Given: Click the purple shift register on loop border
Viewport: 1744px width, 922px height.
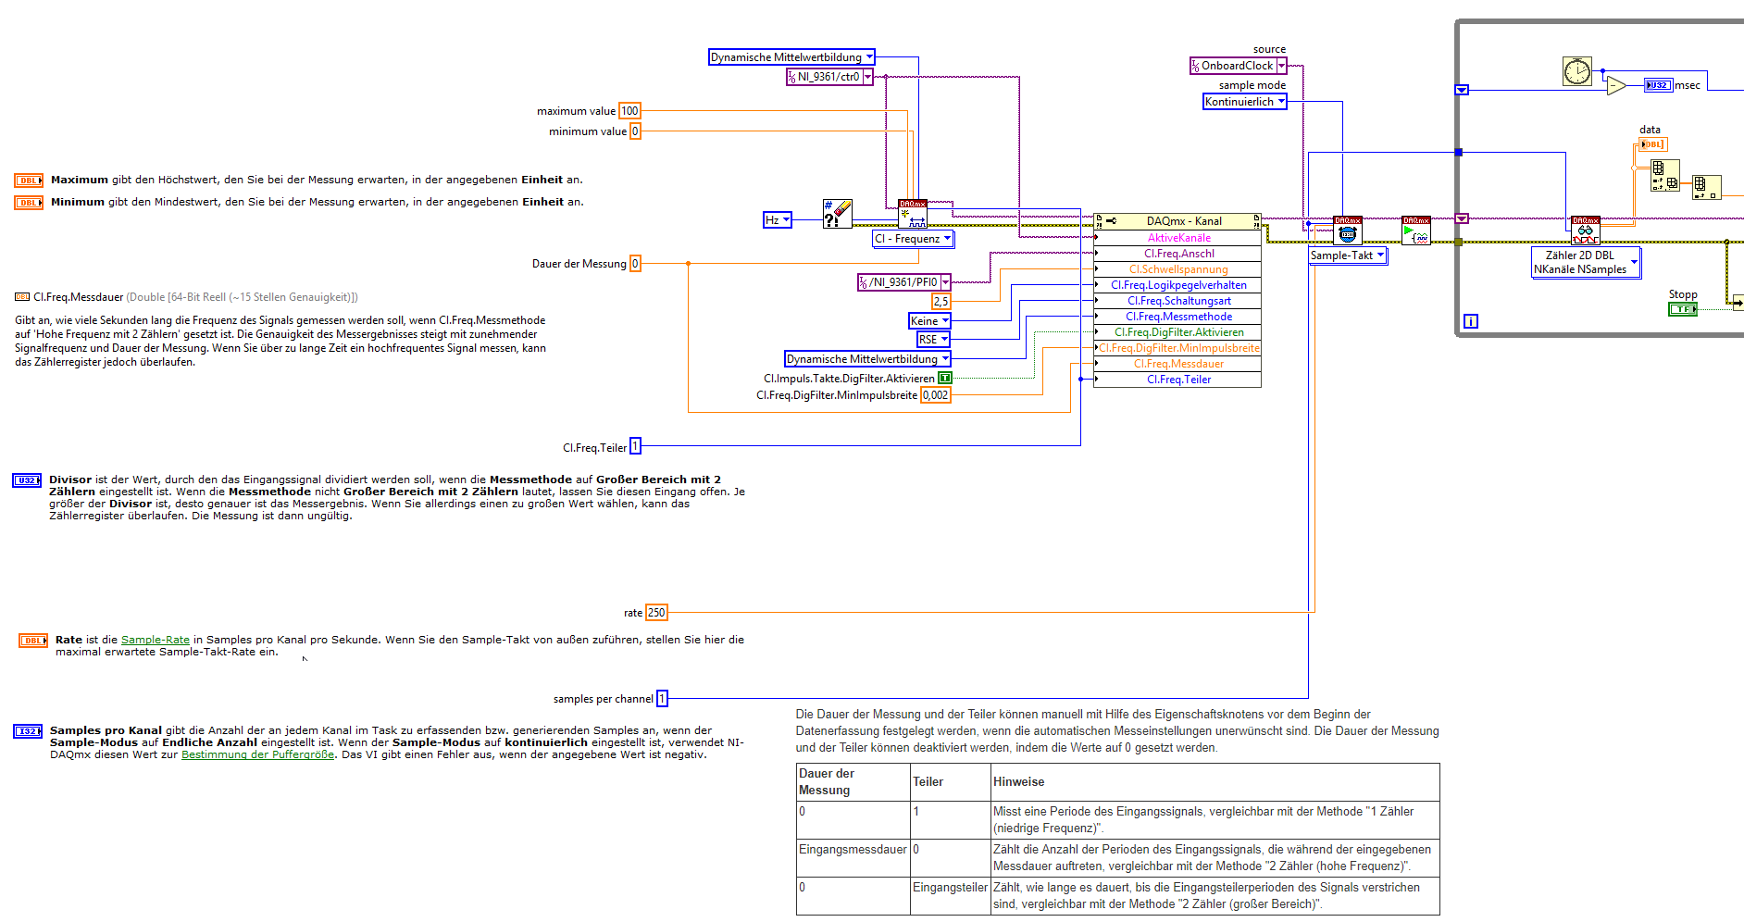Looking at the screenshot, I should coord(1462,218).
